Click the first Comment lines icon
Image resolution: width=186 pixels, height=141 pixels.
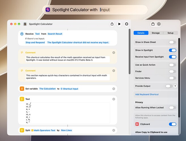(x=22, y=52)
